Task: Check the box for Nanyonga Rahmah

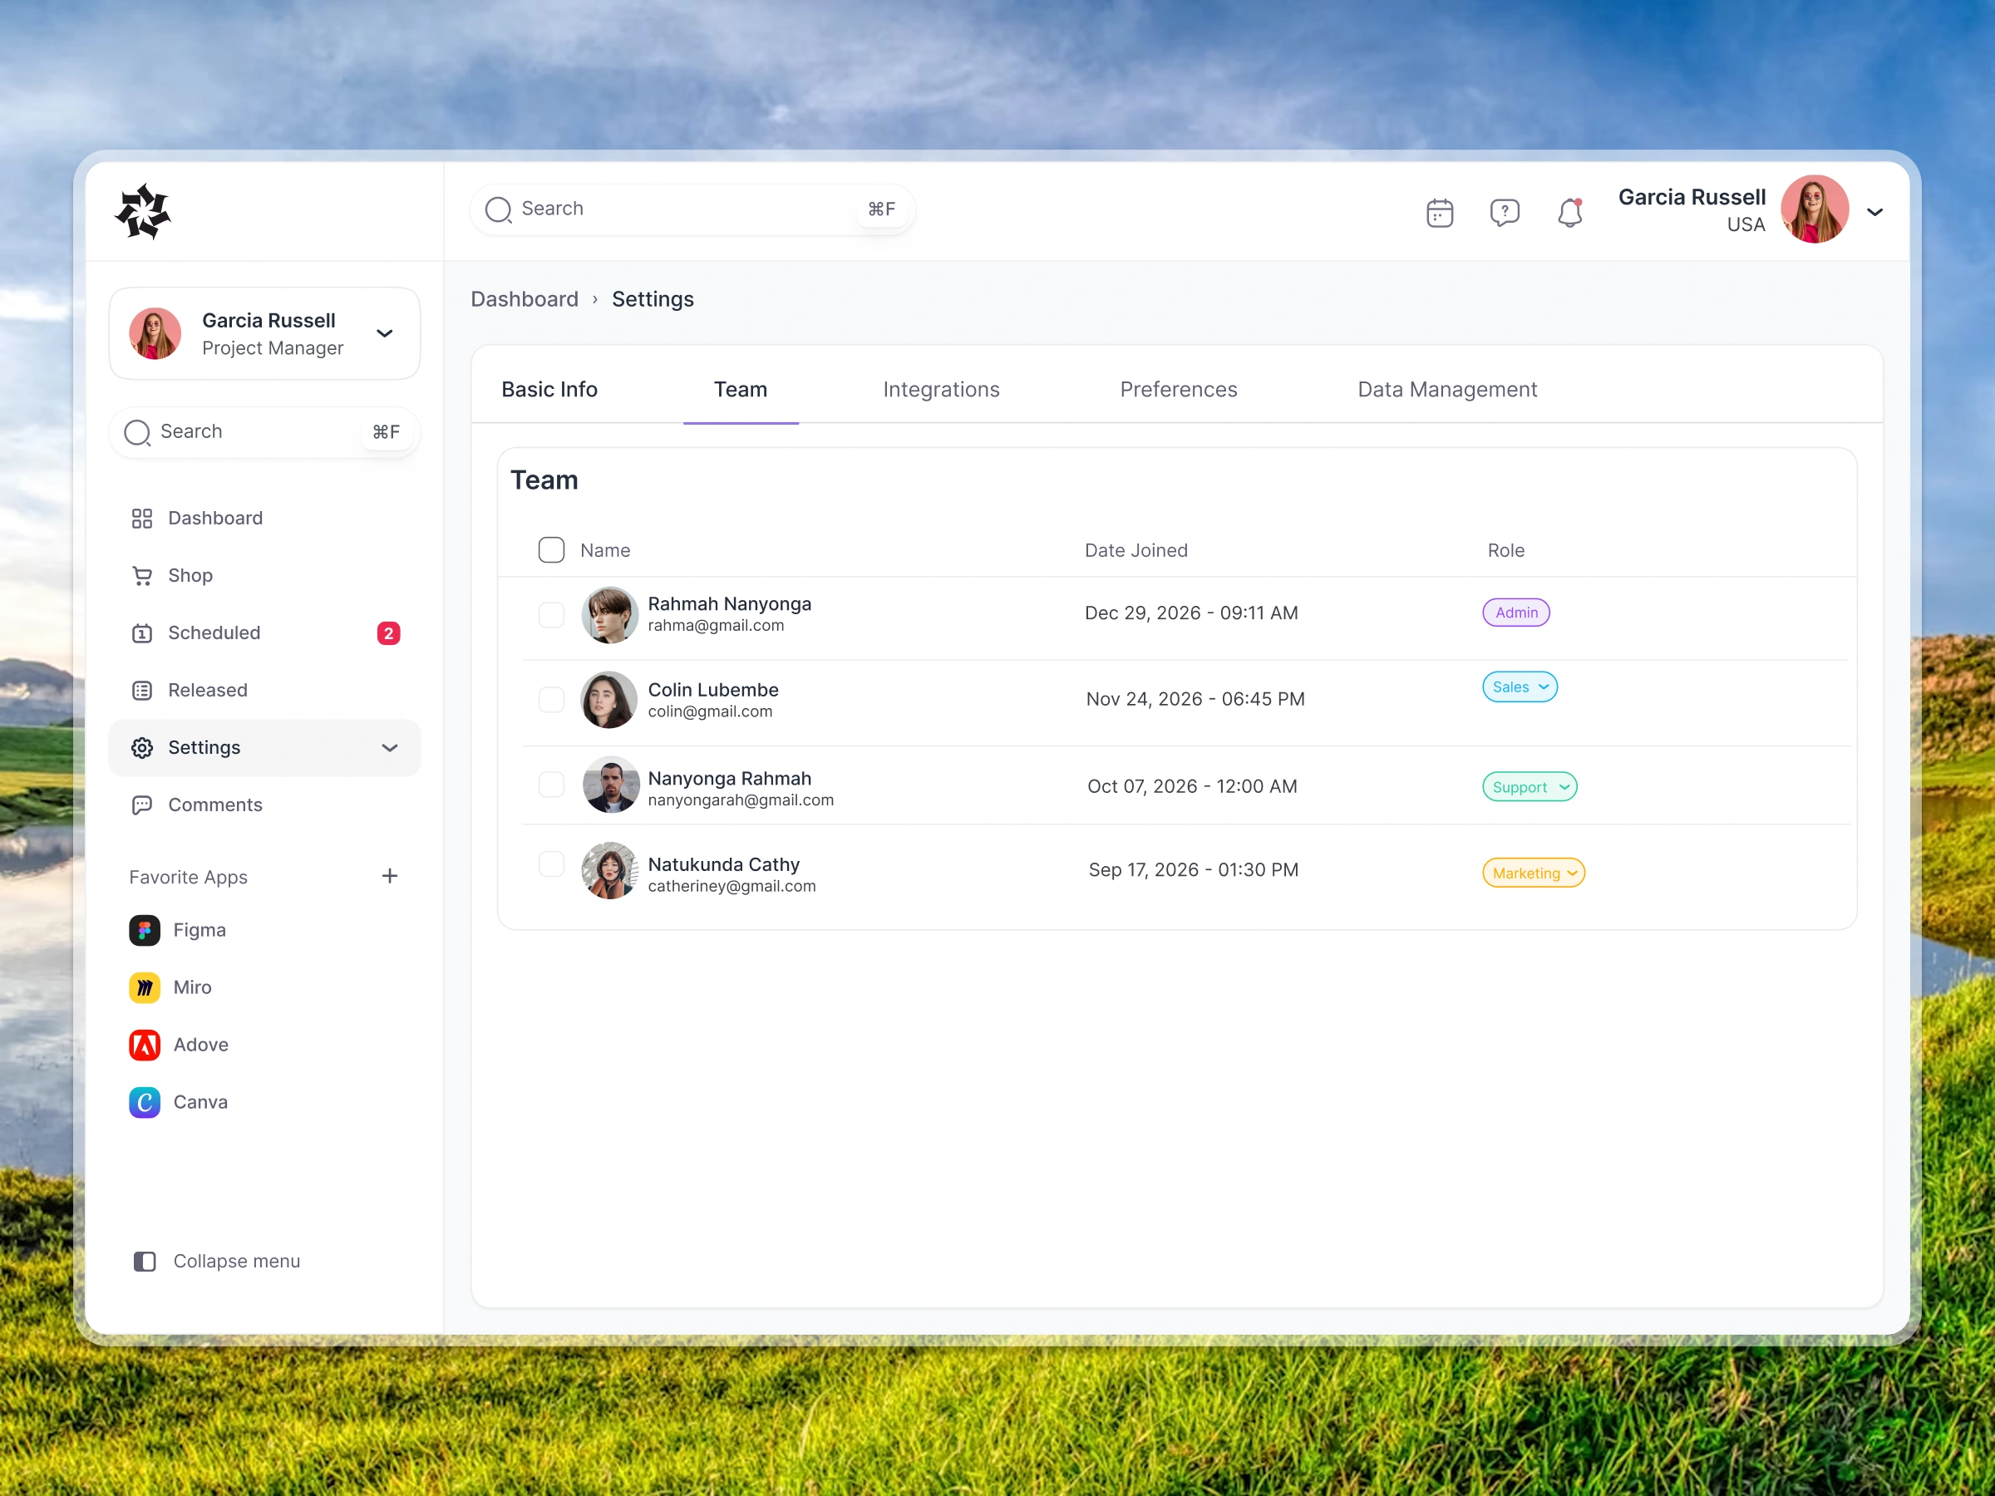Action: tap(551, 785)
